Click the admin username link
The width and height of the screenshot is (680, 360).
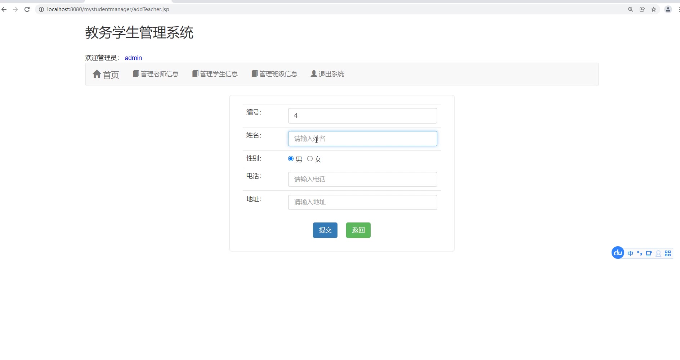pyautogui.click(x=133, y=58)
